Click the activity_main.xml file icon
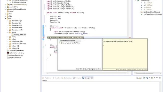This screenshot has height=92, width=163. point(12,34)
